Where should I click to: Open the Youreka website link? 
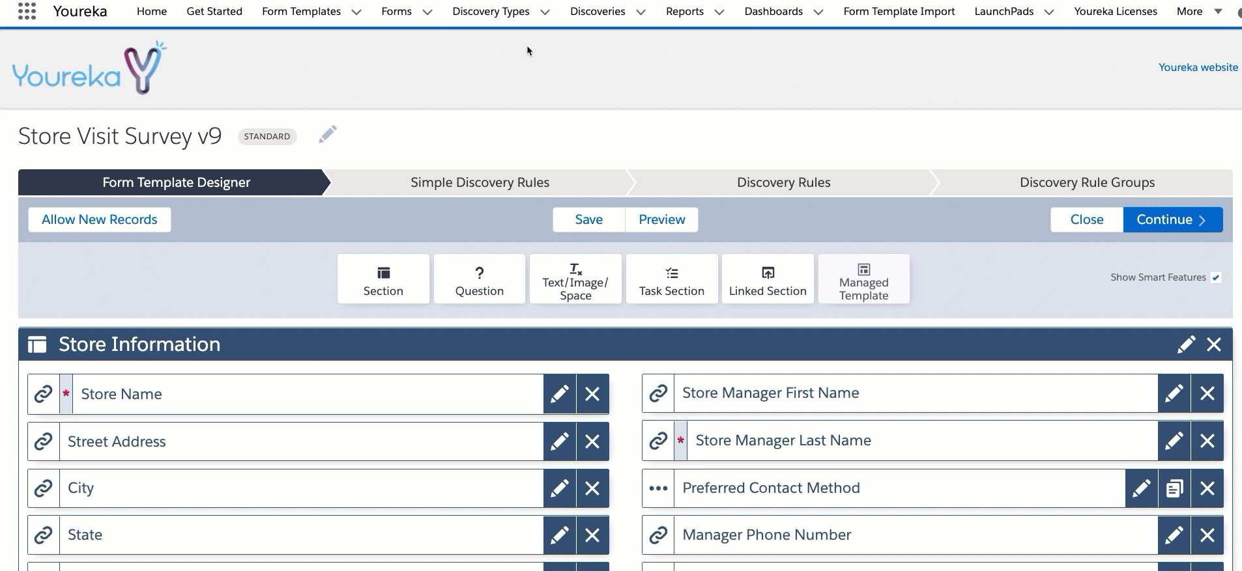coord(1198,67)
